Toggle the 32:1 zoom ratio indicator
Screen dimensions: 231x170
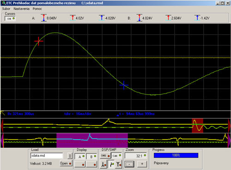(x=135, y=156)
